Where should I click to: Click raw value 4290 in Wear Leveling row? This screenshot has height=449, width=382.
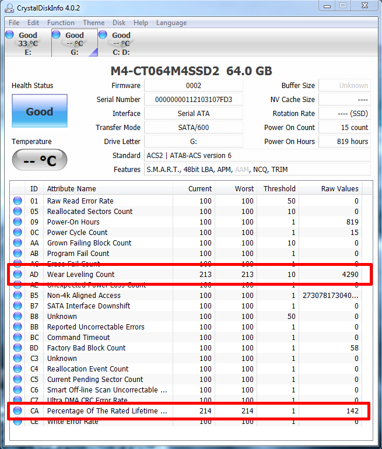(x=350, y=274)
